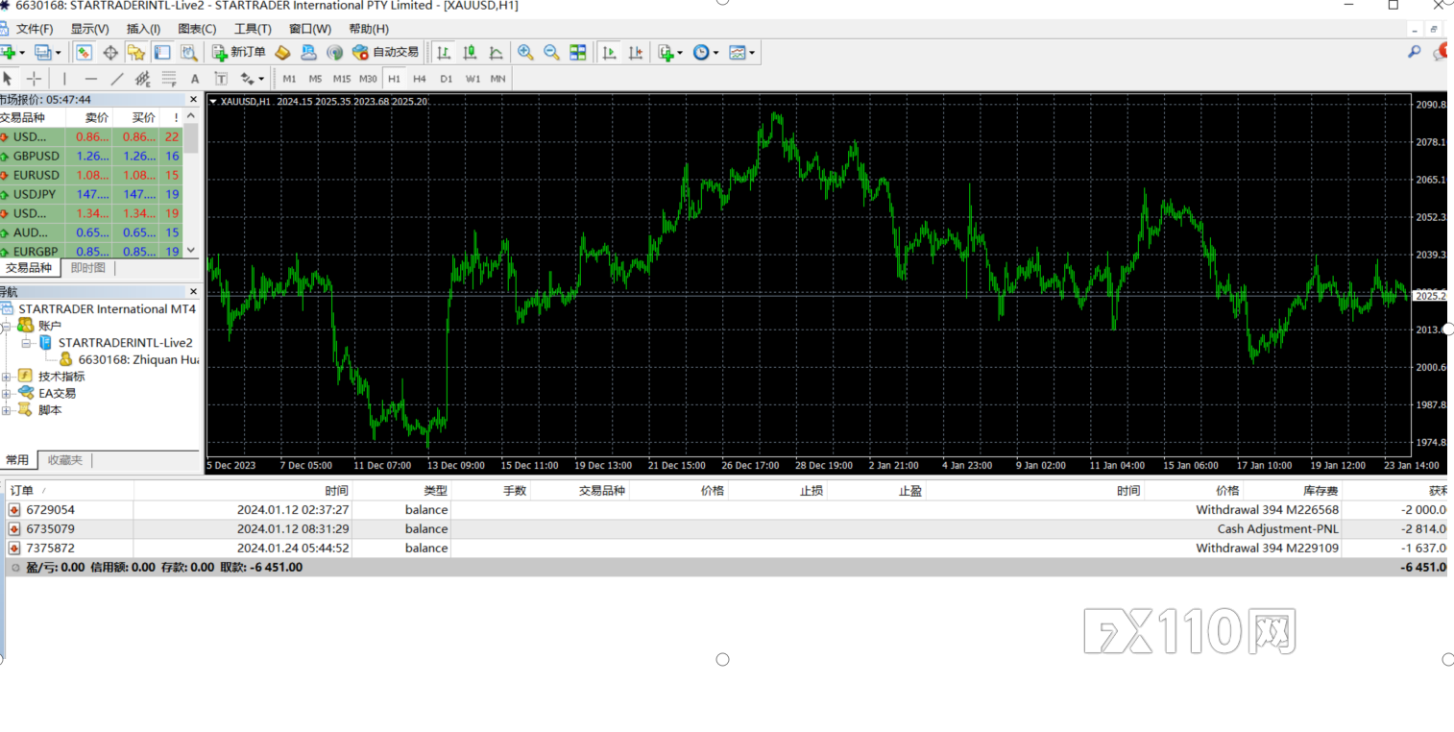Select USDJPY row in Market Watch
This screenshot has height=732, width=1454.
click(x=91, y=194)
